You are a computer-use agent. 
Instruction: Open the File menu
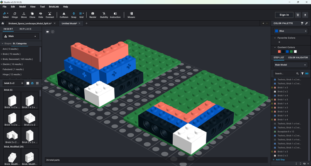point(5,7)
